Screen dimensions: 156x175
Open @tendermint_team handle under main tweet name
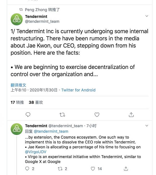click(x=42, y=21)
